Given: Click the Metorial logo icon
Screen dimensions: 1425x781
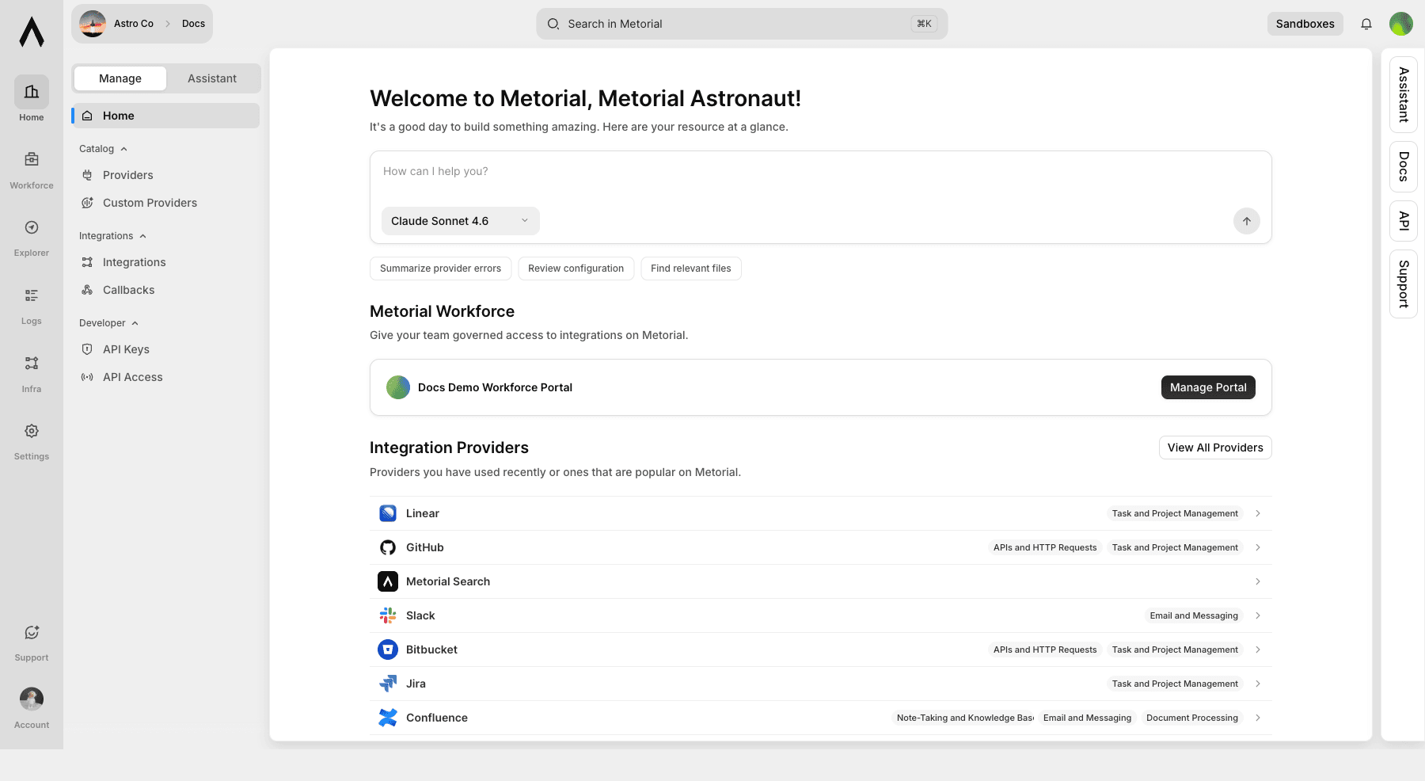Looking at the screenshot, I should tap(32, 32).
